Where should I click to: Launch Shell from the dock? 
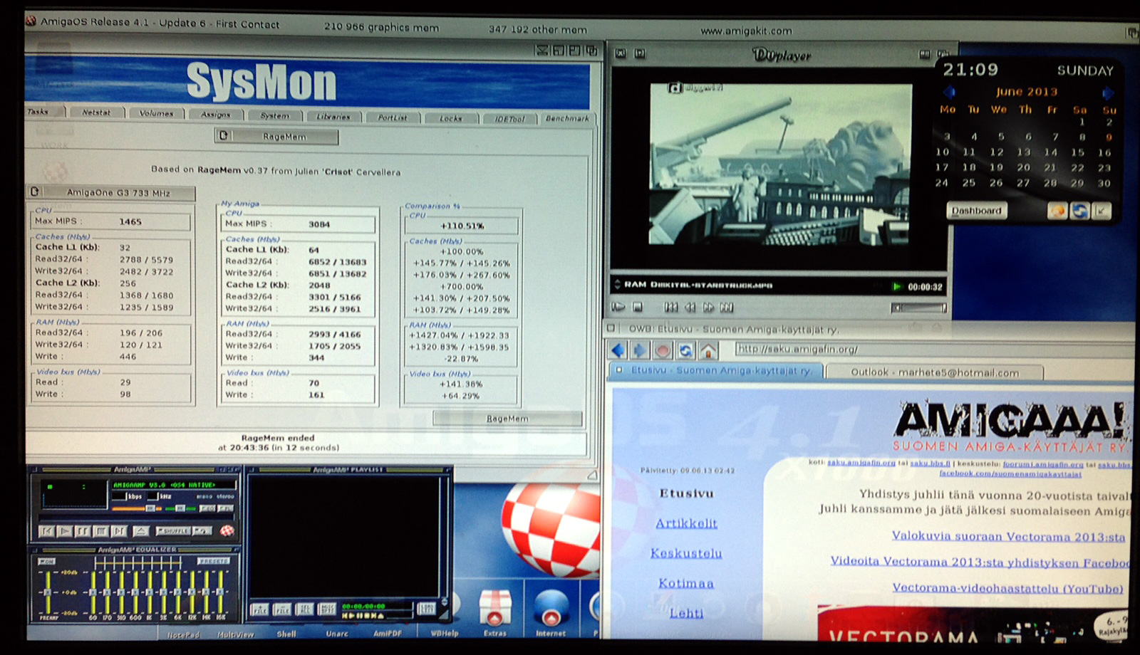pyautogui.click(x=286, y=634)
